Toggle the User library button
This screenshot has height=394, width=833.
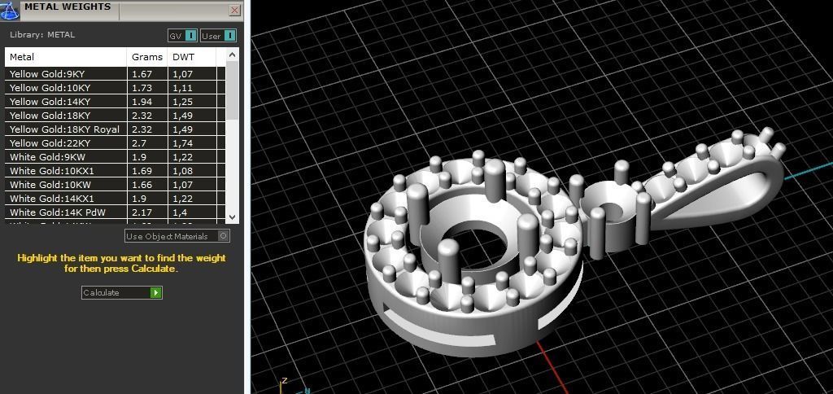click(x=218, y=36)
